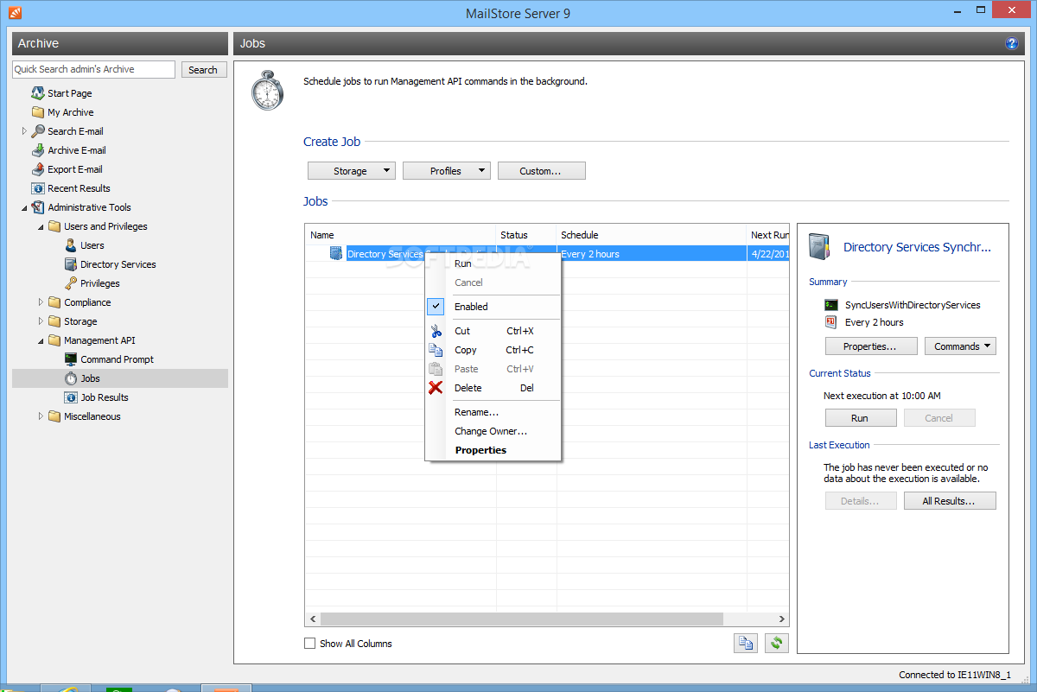Collapse the Administrative Tools node
Viewport: 1037px width, 692px height.
[x=24, y=207]
